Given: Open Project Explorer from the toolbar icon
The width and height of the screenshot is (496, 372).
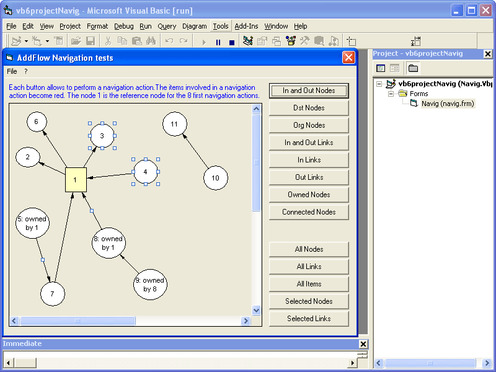Looking at the screenshot, I should click(x=248, y=41).
